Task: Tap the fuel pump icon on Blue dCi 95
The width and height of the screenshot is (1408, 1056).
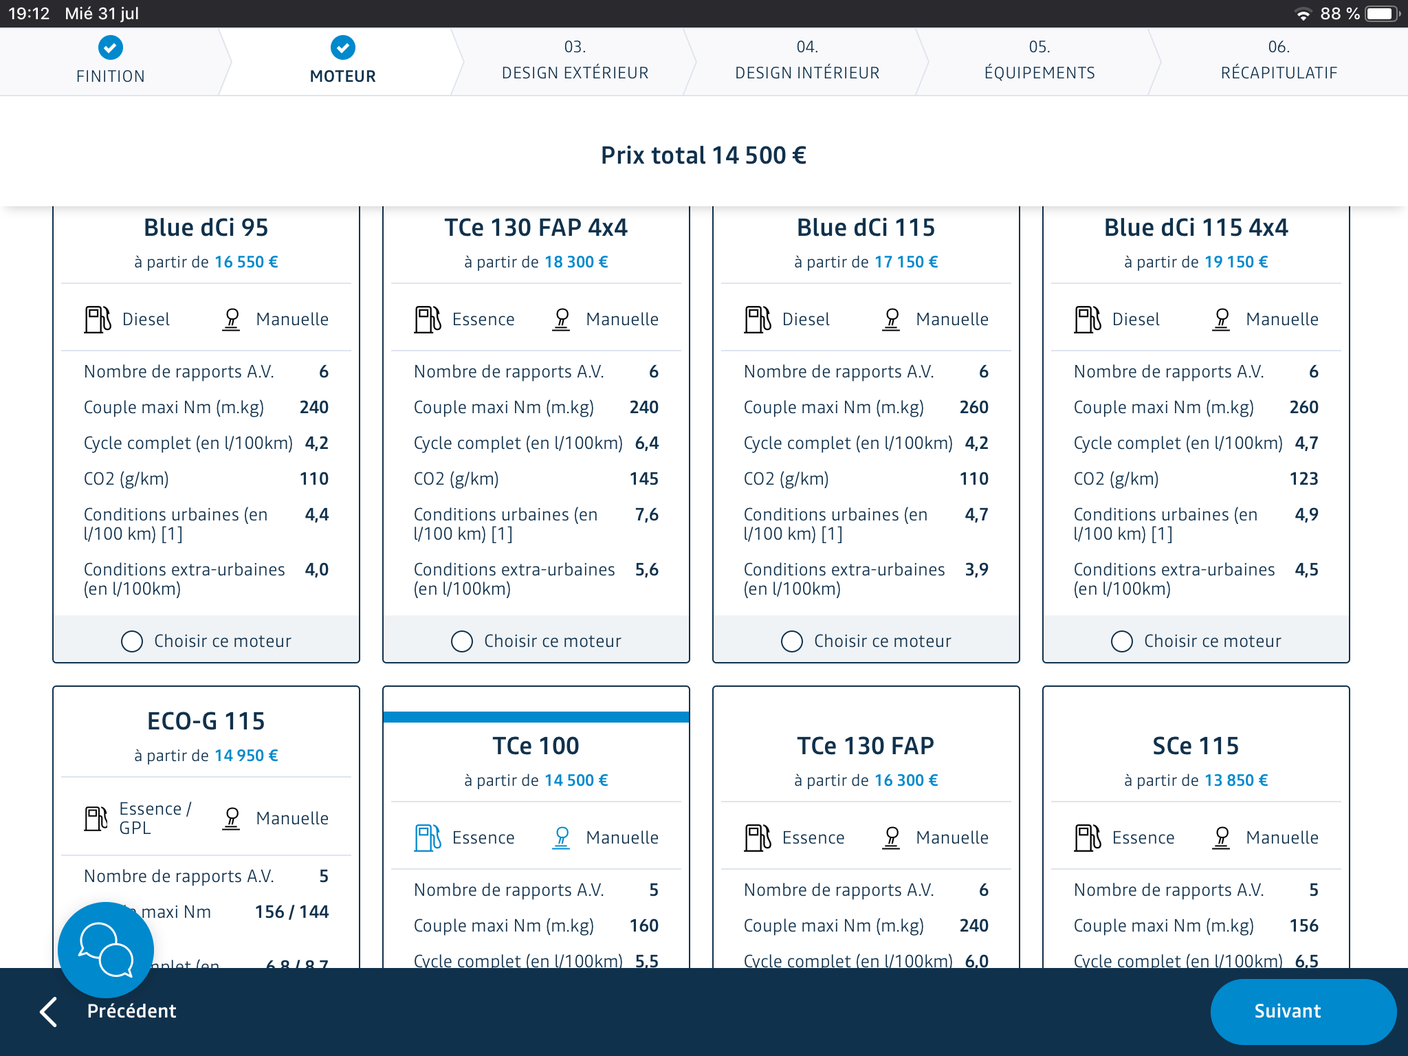Action: click(97, 320)
